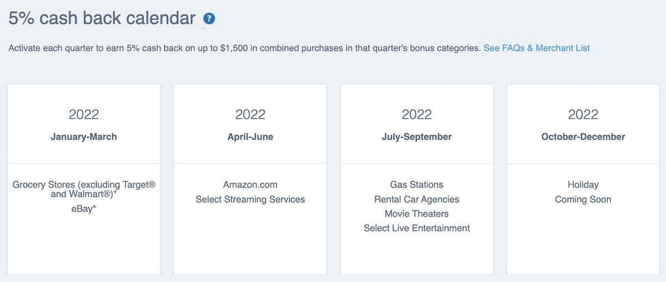Click Grocery Stores category text

84,189
